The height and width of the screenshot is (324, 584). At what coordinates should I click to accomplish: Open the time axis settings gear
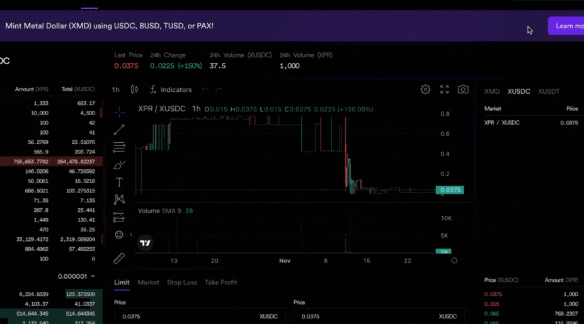click(454, 260)
